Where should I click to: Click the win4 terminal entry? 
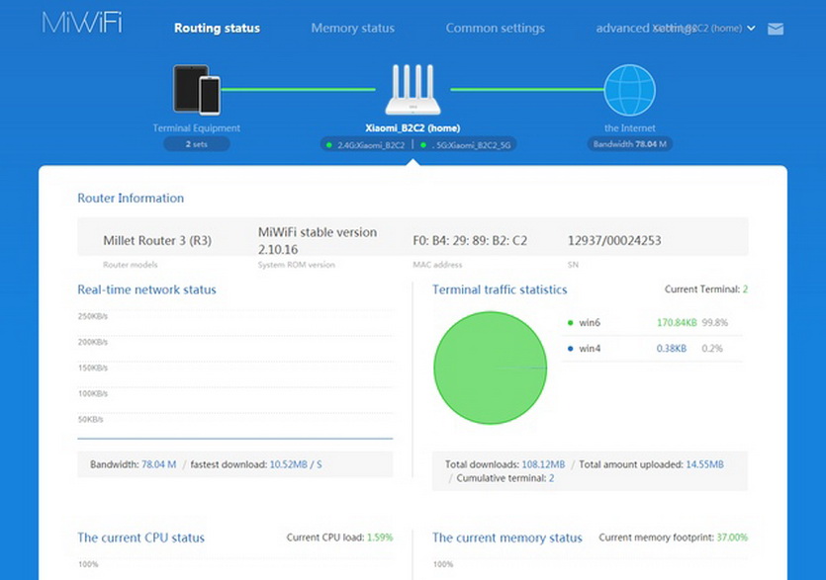click(591, 348)
